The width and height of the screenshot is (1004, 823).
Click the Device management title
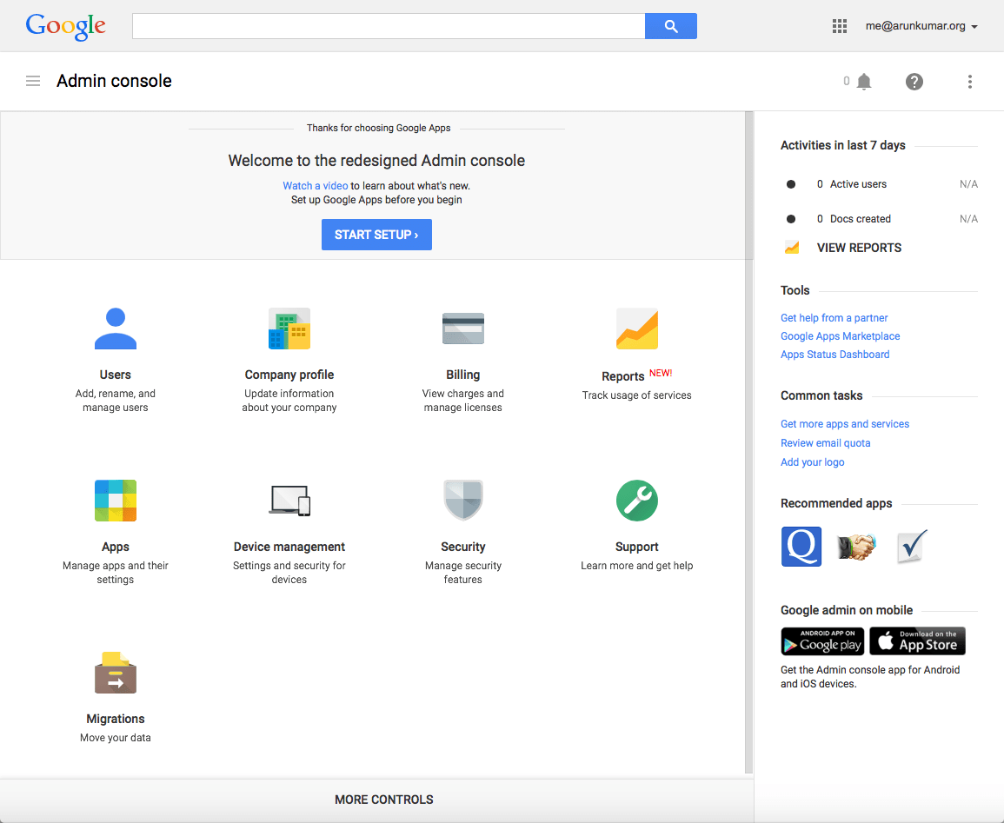[289, 547]
